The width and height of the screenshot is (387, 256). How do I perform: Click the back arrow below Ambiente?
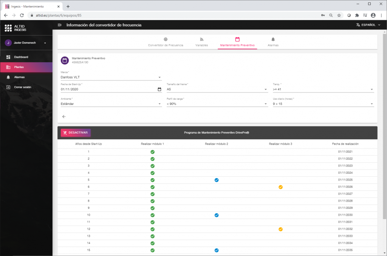click(x=64, y=117)
